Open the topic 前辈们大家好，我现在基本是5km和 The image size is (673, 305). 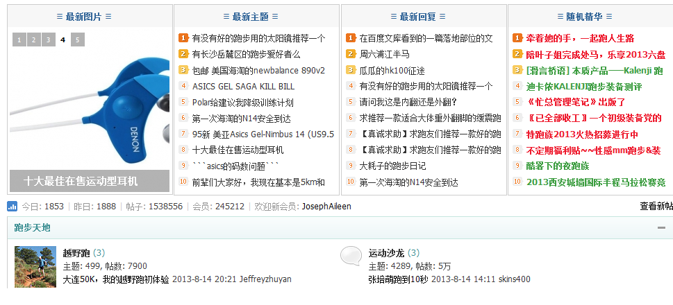tap(258, 182)
